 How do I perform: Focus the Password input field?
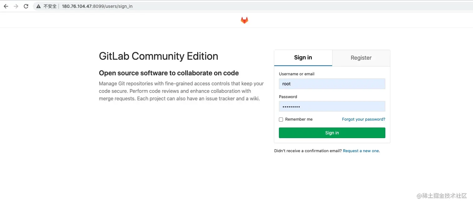[x=332, y=107]
